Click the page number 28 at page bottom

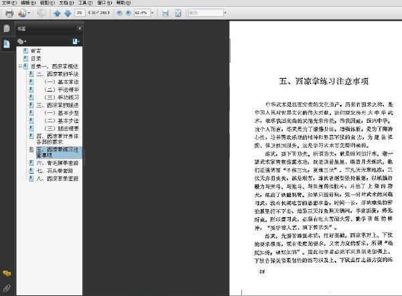pos(262,272)
